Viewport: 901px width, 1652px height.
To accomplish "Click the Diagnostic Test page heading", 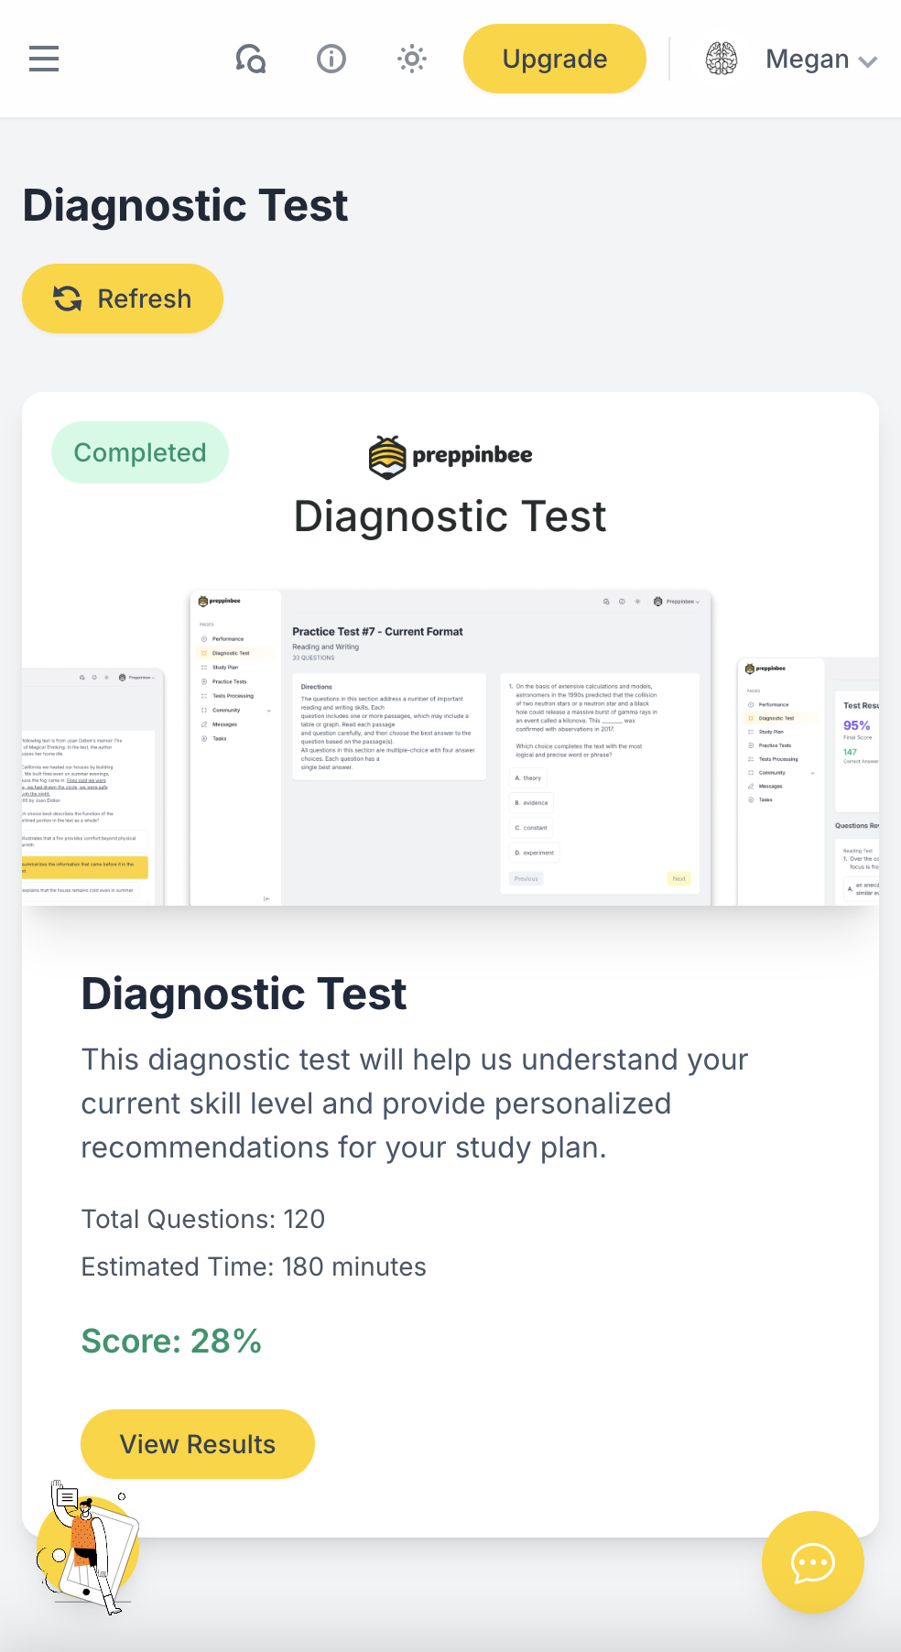I will point(186,205).
